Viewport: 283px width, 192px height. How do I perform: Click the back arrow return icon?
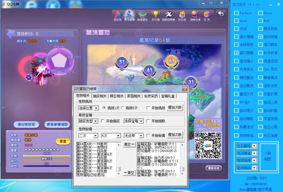tap(220, 14)
